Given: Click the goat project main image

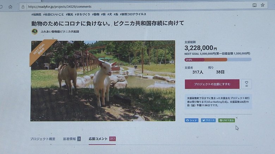Looking at the screenshot, I should [x=103, y=81].
